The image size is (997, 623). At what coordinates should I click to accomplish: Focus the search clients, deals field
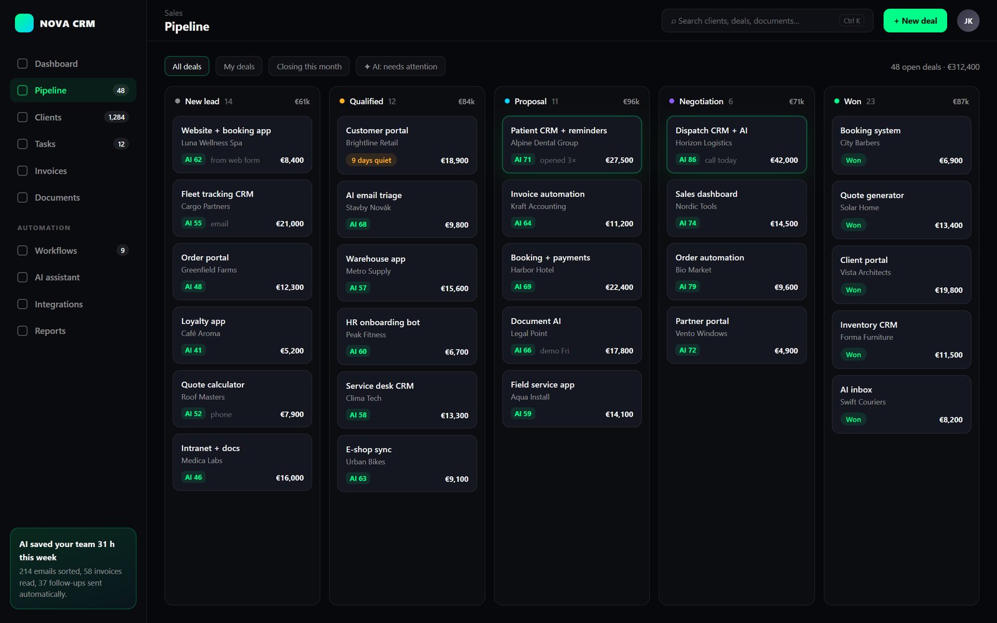point(768,21)
